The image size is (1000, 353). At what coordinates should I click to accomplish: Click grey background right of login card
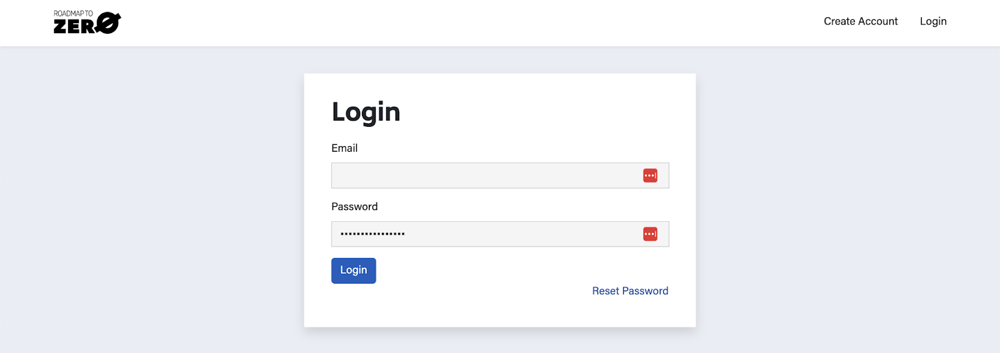(x=844, y=200)
